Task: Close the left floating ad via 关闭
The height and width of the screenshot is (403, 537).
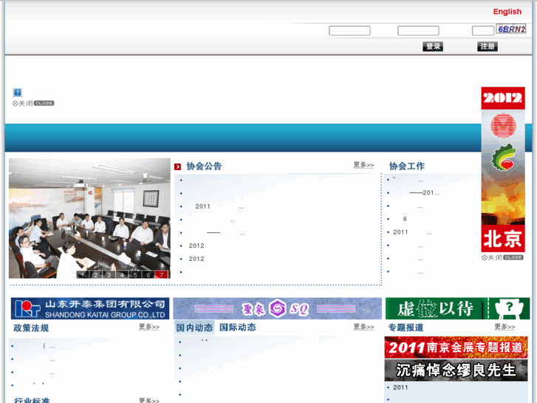Action: (33, 104)
